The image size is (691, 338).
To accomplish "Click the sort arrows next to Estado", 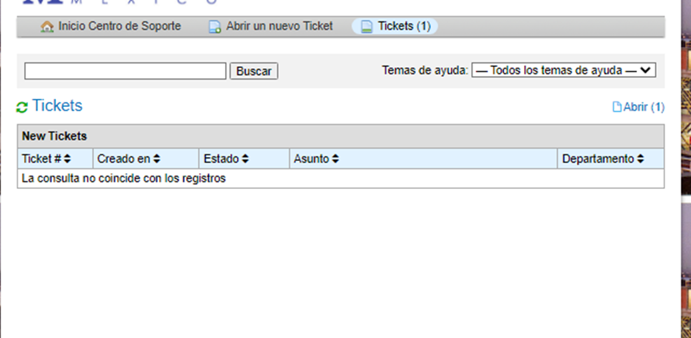I will tap(245, 159).
